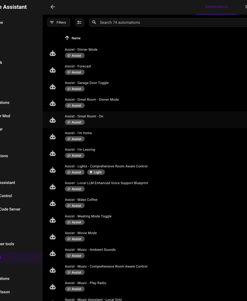Click the robot icon for I'm home automation
247x301 pixels.
[53, 136]
